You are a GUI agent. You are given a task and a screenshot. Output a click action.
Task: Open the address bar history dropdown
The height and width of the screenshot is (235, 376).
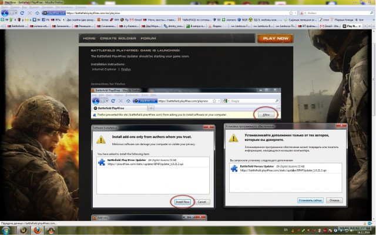click(x=296, y=13)
